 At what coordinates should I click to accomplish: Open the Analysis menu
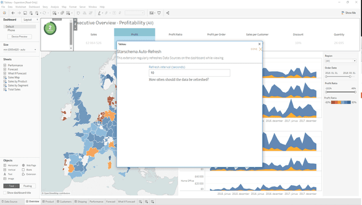(x=55, y=7)
